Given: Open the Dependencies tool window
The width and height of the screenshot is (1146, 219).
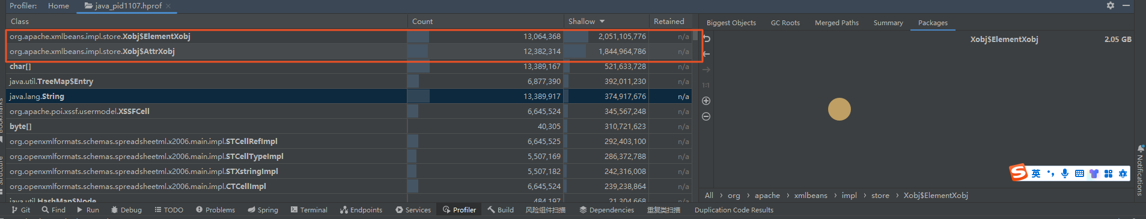Looking at the screenshot, I should pyautogui.click(x=606, y=210).
